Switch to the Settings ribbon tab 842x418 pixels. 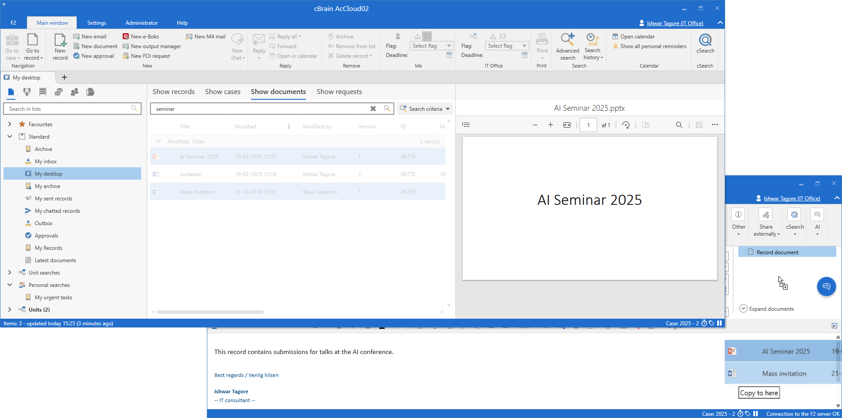pos(97,23)
